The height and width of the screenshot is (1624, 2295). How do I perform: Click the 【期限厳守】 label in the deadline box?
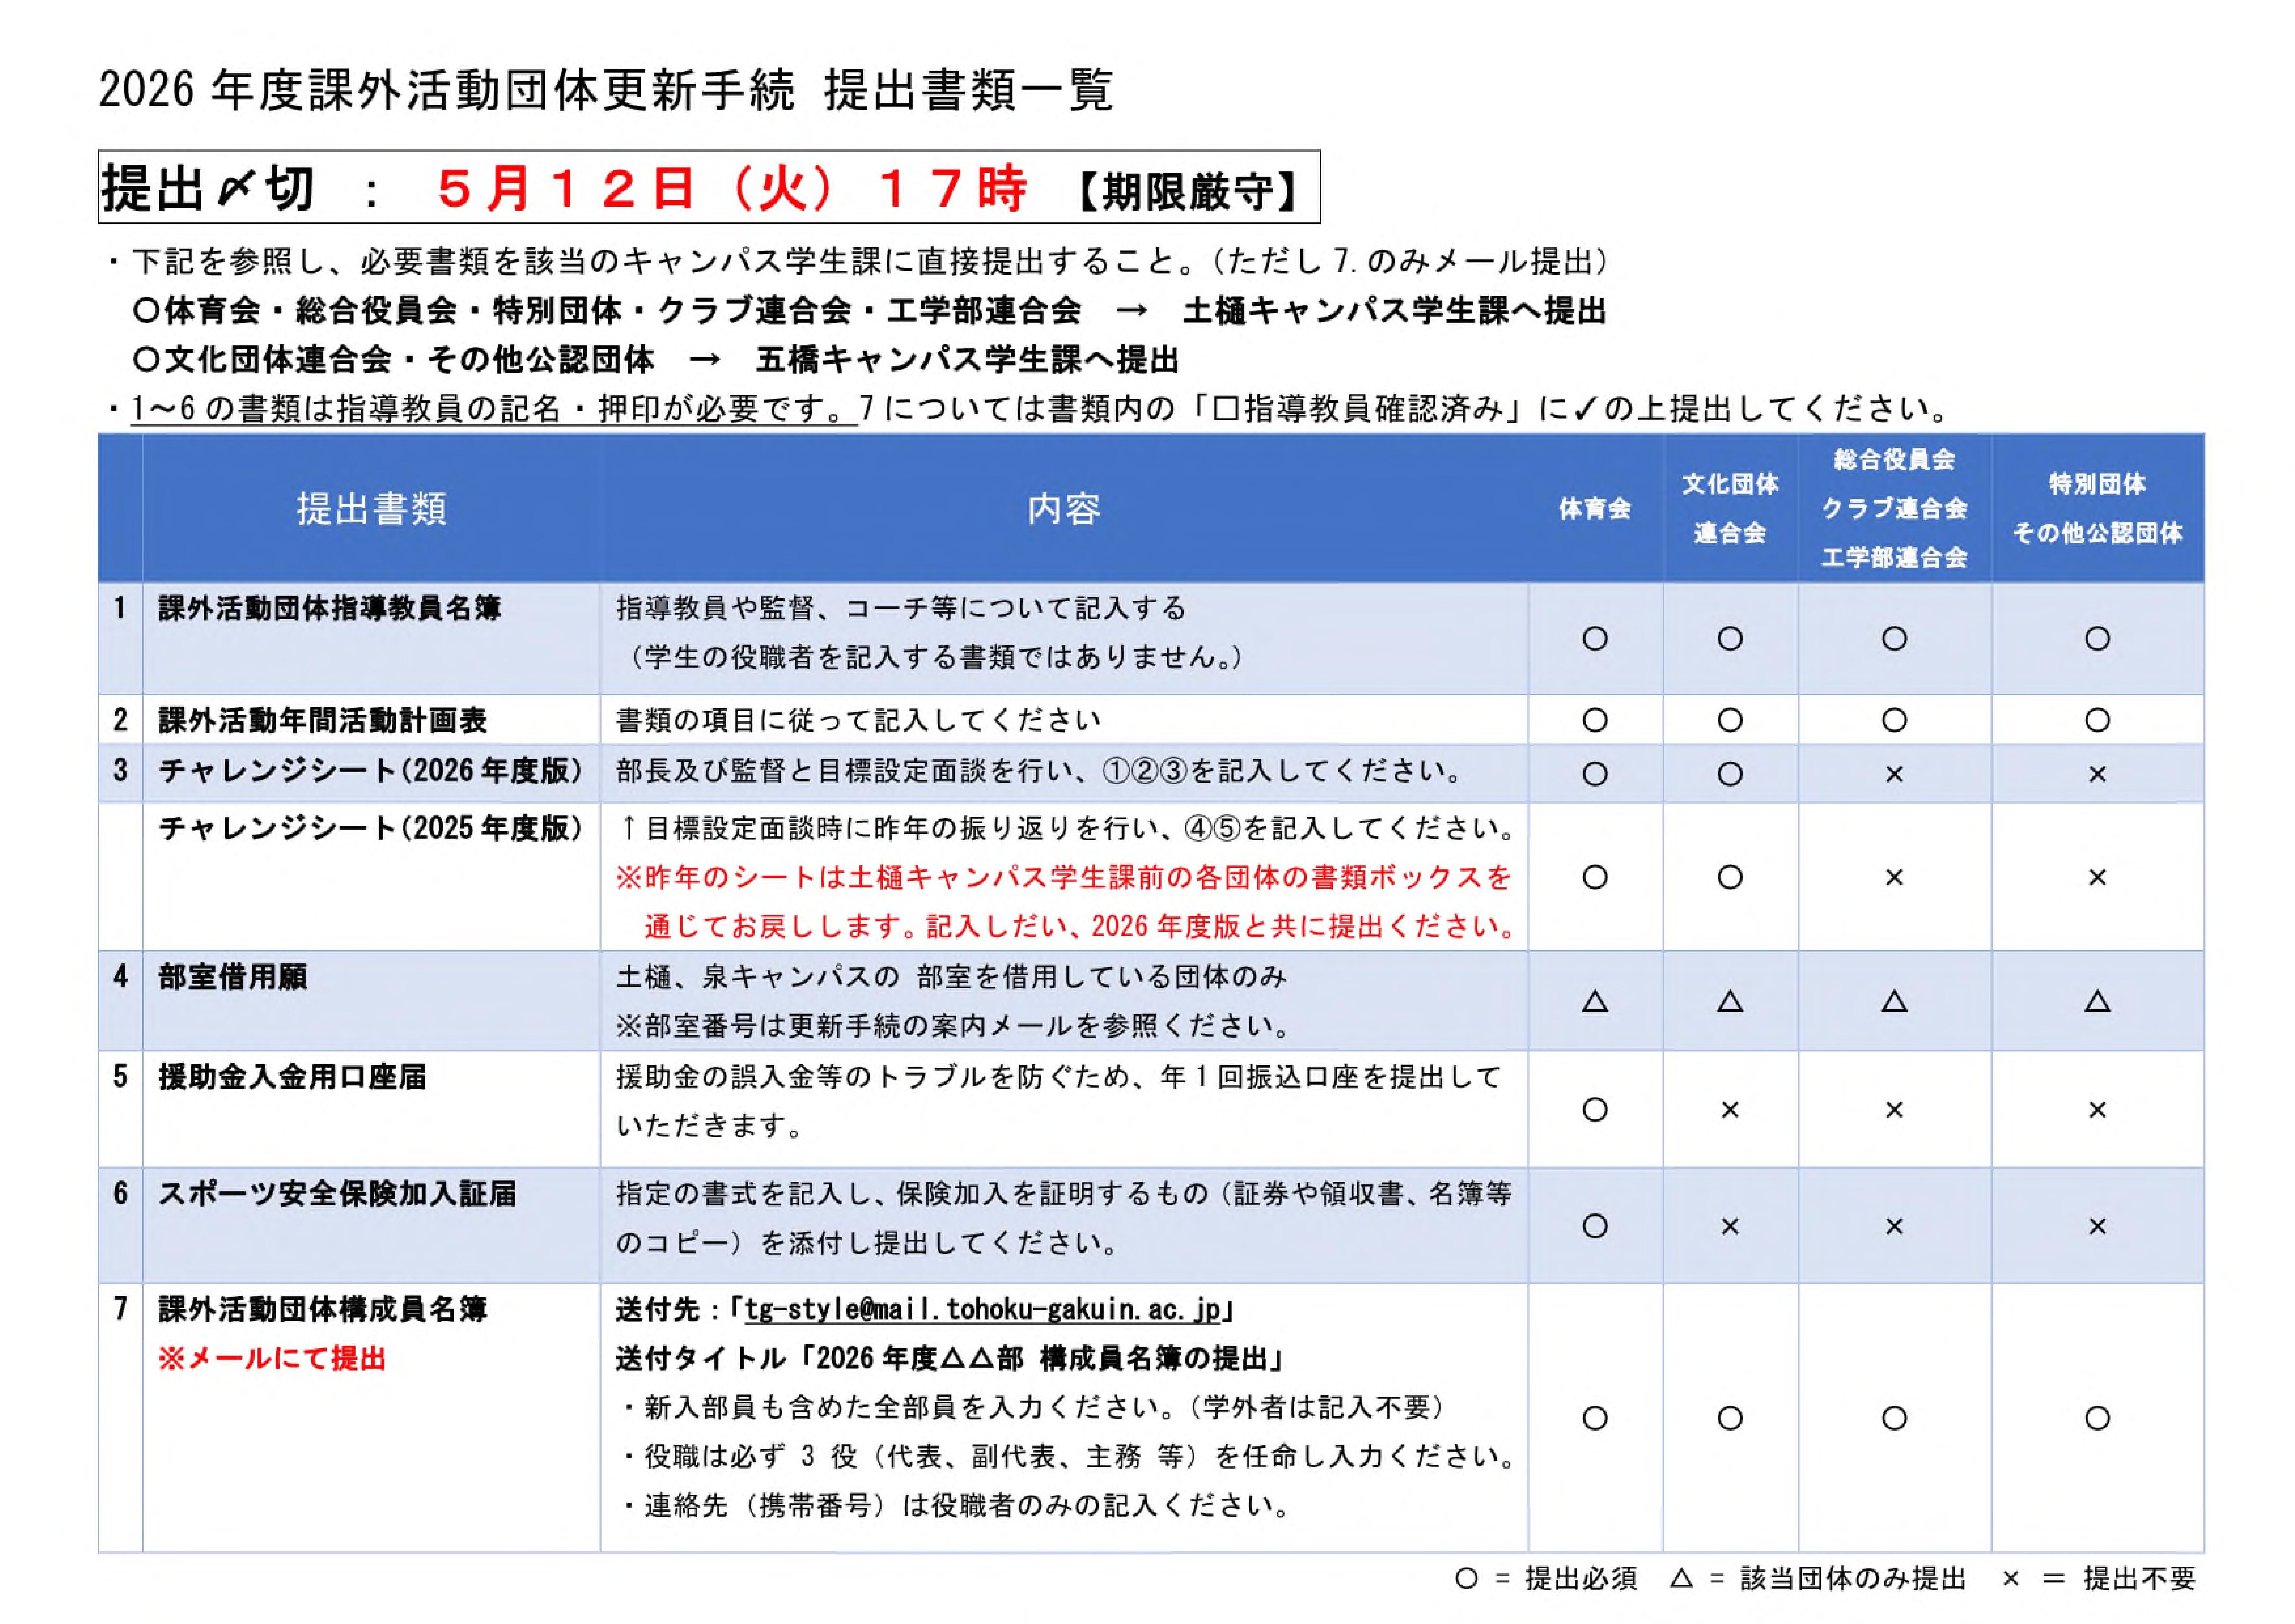pyautogui.click(x=1188, y=190)
